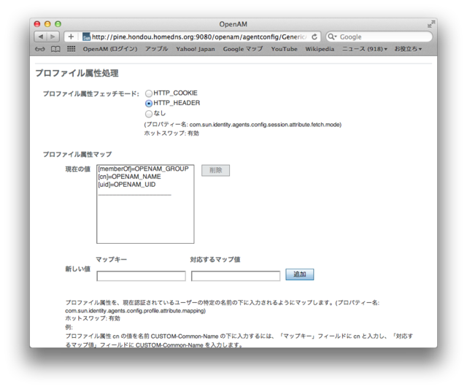The width and height of the screenshot is (467, 389).
Task: Show all bookmarks with the book icon
Action: tap(55, 49)
